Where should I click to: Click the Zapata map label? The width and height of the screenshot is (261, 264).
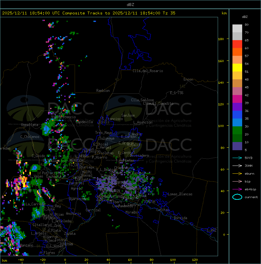pos(70,234)
